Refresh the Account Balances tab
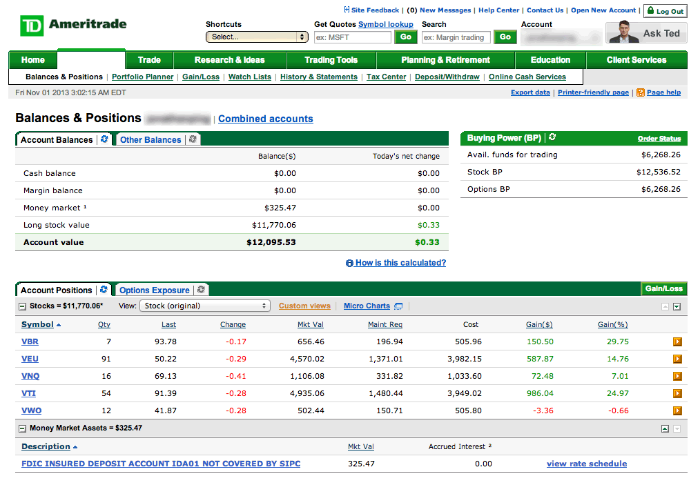700x485 pixels. click(104, 139)
